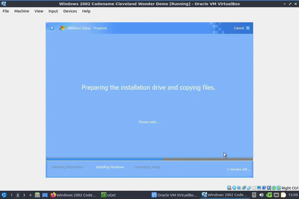Open the display settings status icon
299x199 pixels.
click(259, 188)
